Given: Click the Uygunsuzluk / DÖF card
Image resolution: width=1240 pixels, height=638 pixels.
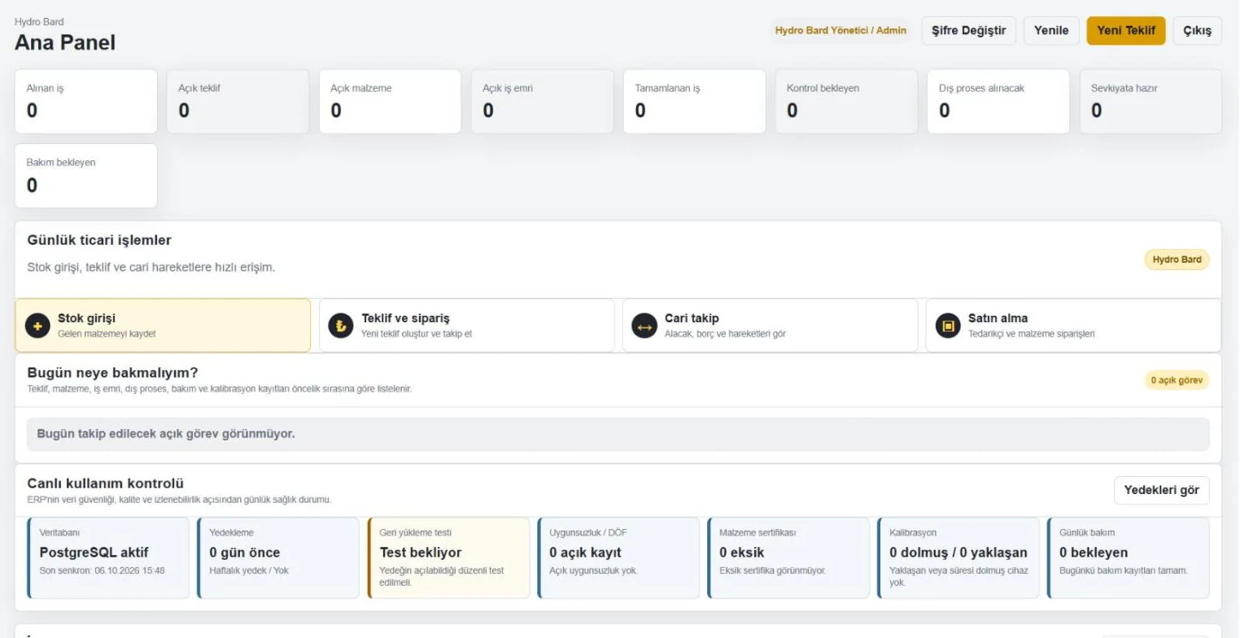Looking at the screenshot, I should pyautogui.click(x=618, y=558).
